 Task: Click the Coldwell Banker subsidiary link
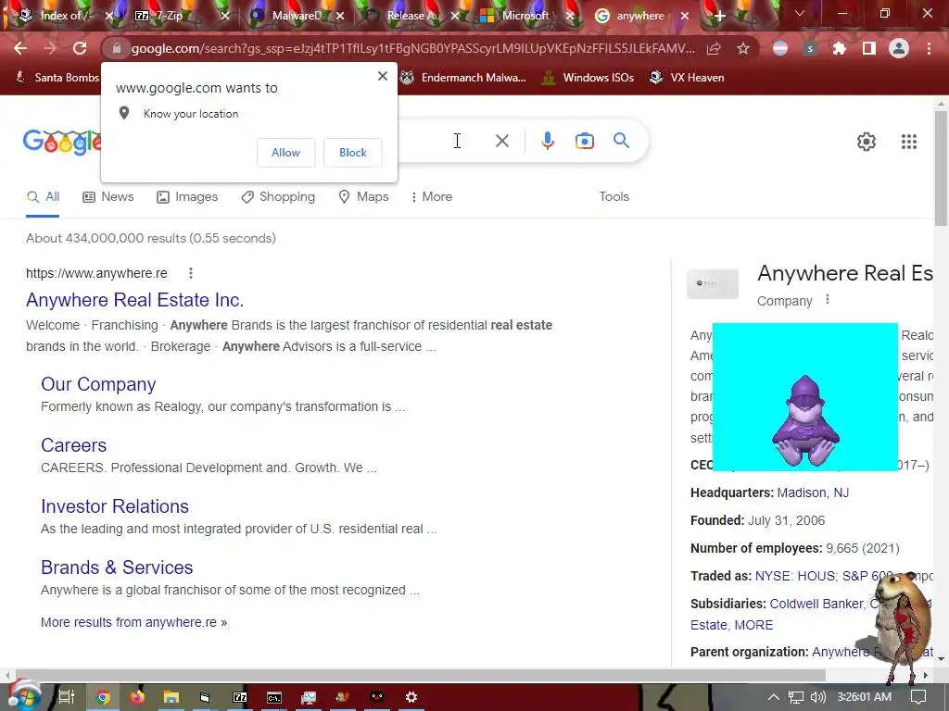click(816, 604)
